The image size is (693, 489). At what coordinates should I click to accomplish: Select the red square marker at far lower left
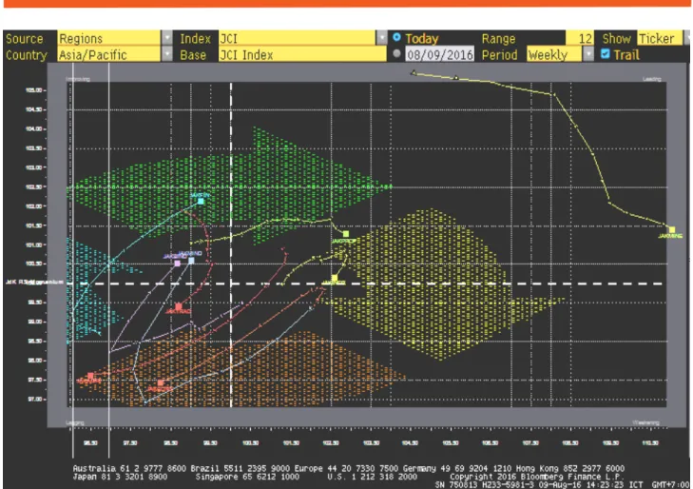coord(90,376)
